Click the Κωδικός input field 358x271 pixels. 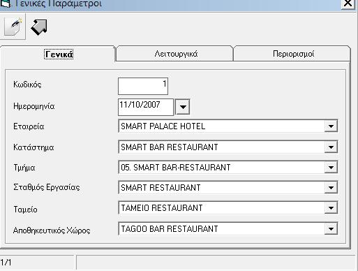coord(143,86)
